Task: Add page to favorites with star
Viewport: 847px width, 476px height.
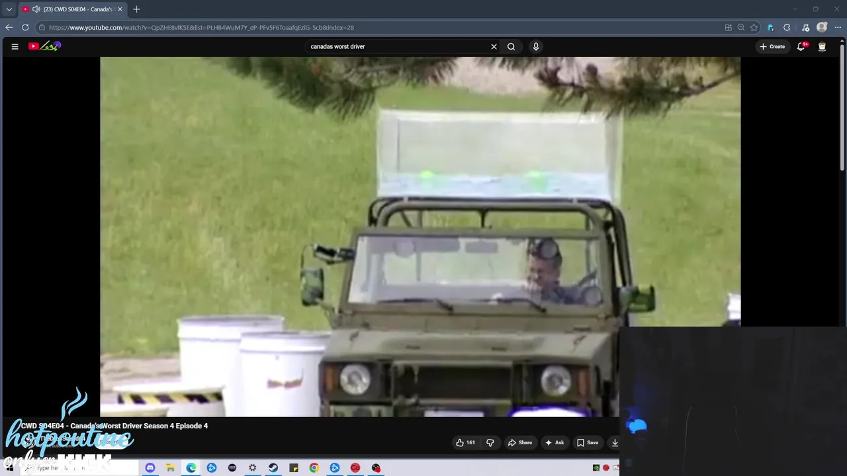Action: 754,27
